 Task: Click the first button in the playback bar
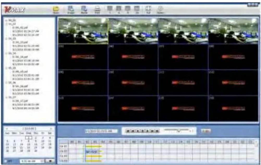[x=128, y=131]
